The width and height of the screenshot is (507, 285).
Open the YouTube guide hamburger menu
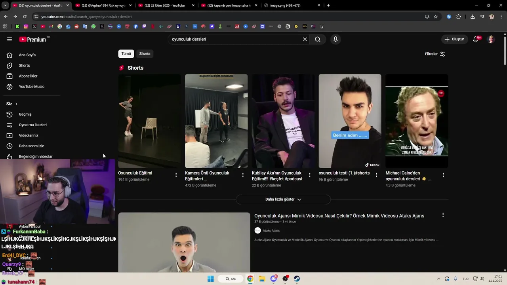[x=10, y=39]
